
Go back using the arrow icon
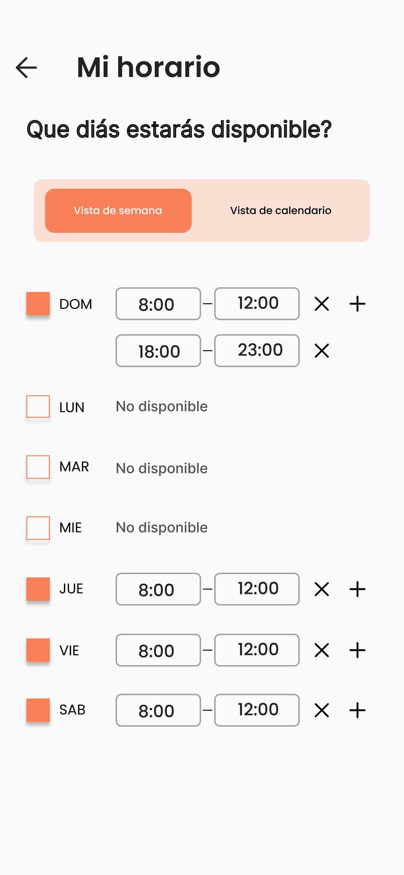tap(26, 68)
